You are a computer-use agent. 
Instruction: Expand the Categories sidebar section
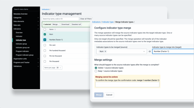pyautogui.click(x=38, y=18)
